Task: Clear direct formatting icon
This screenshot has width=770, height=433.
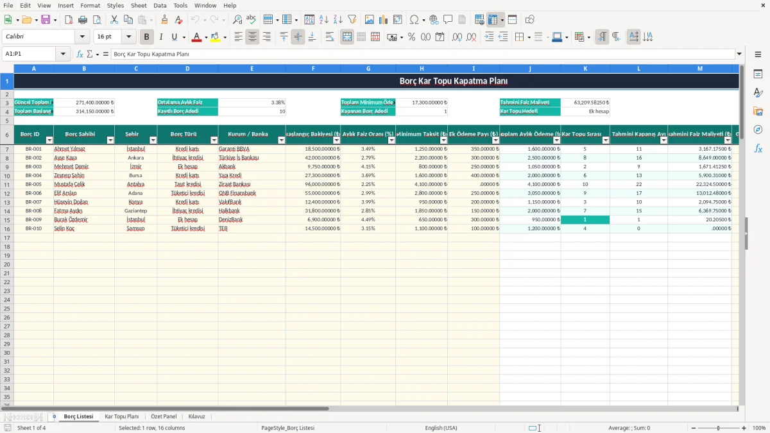Action: [x=179, y=20]
